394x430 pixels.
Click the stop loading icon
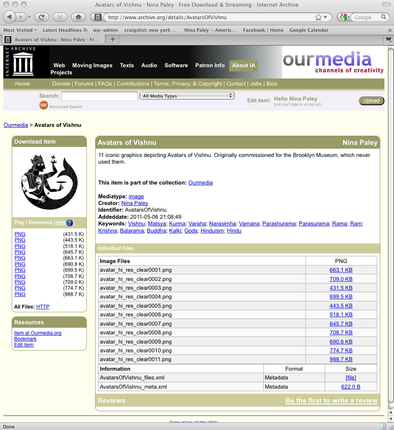(x=60, y=17)
